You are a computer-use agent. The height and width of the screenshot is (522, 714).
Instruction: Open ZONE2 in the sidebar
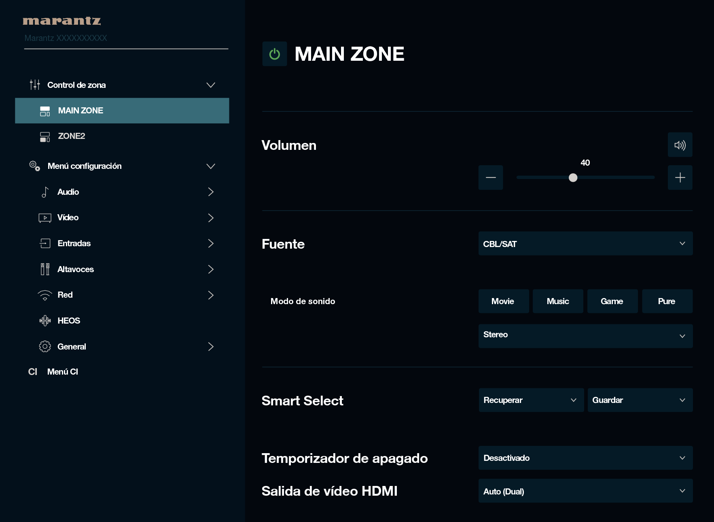click(72, 136)
